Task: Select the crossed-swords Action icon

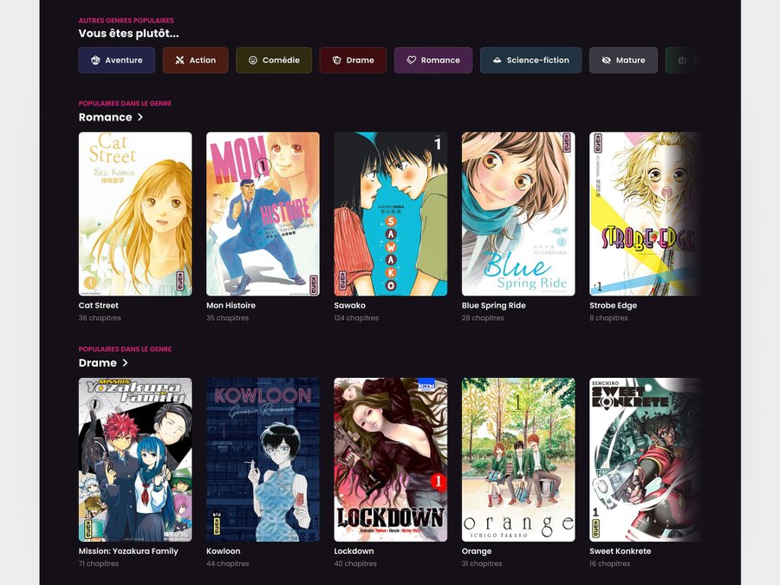Action: point(179,61)
